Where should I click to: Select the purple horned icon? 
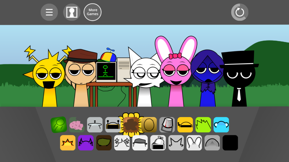pos(86,143)
